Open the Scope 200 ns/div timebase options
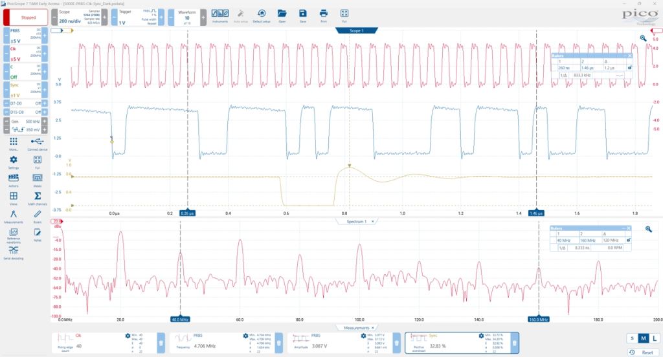 (x=80, y=17)
